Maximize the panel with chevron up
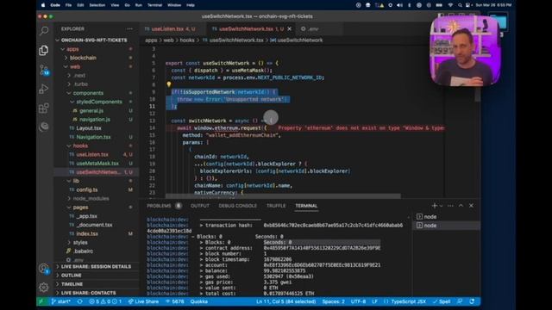Viewport: 552px width, 310px height. coord(461,206)
